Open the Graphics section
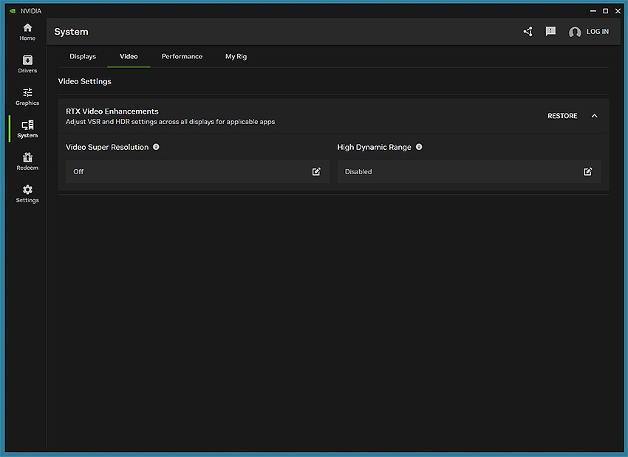 (27, 97)
